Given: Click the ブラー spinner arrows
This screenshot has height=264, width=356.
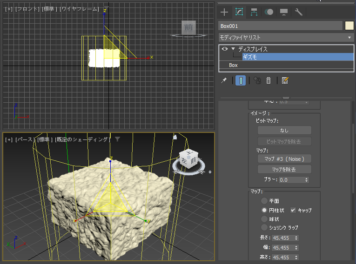Looking at the screenshot, I should coord(307,180).
